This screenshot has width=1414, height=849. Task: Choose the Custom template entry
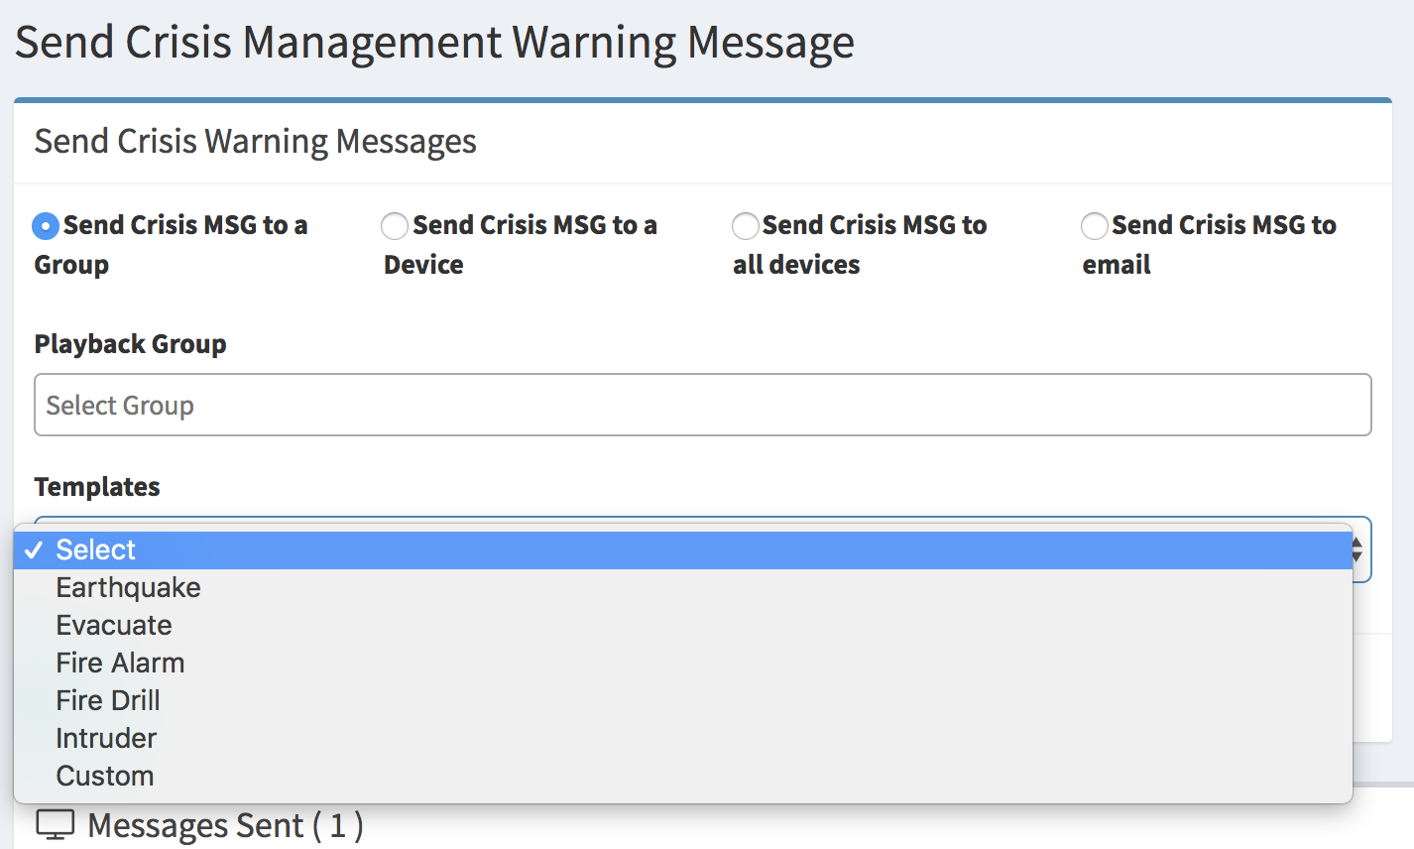point(683,777)
